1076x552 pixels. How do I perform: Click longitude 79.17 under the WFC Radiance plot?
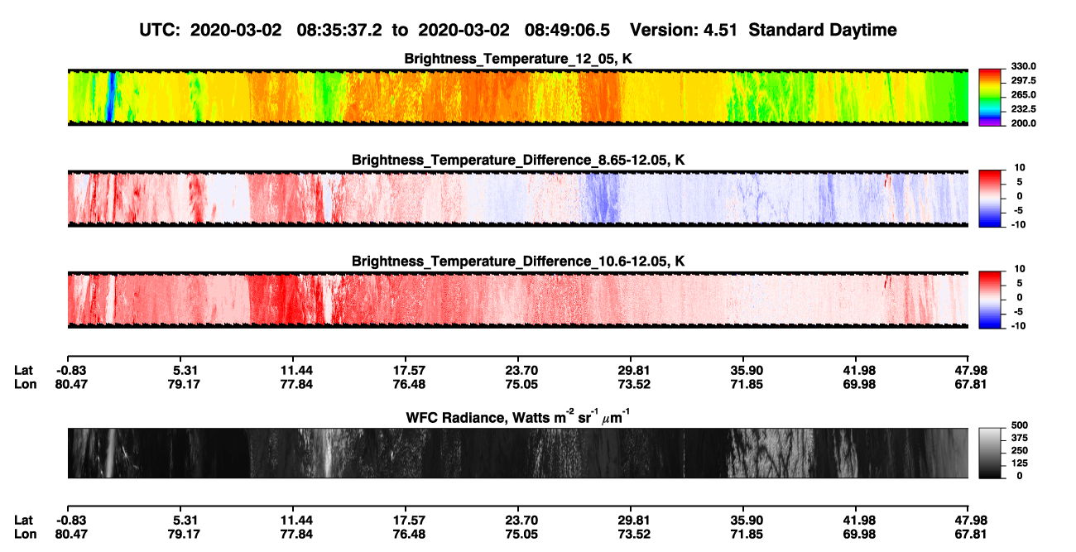point(184,534)
